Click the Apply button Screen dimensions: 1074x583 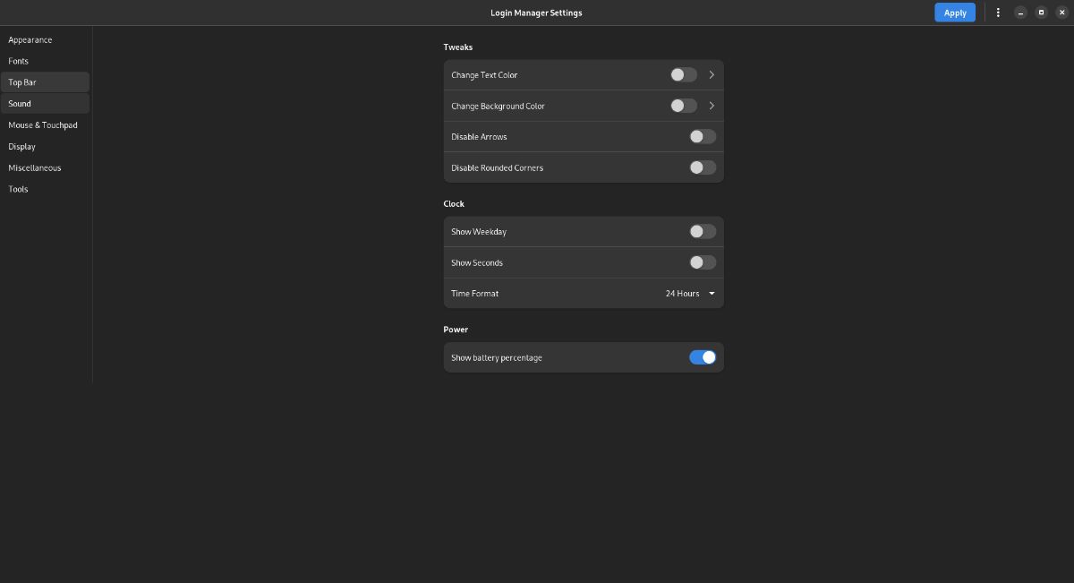(x=954, y=13)
